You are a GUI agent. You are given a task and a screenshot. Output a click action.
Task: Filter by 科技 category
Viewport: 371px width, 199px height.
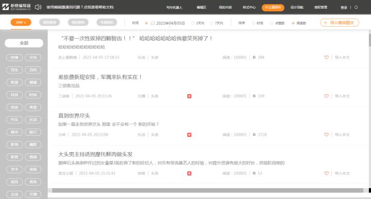pos(14,95)
